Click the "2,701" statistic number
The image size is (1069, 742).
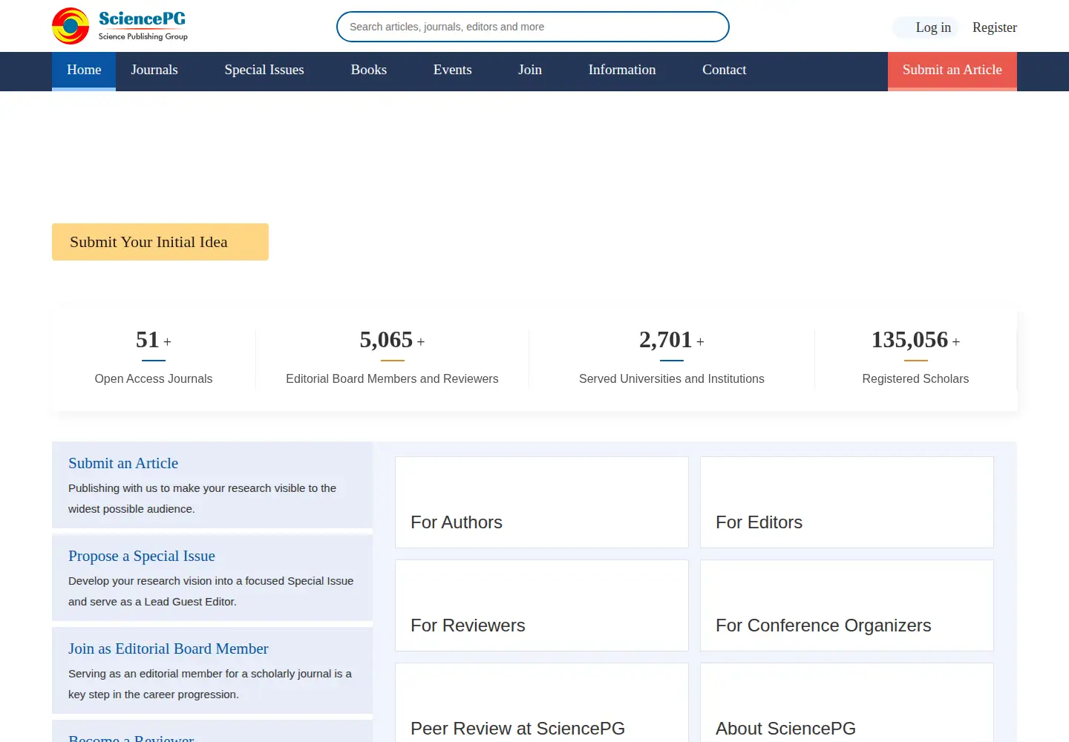tap(666, 340)
